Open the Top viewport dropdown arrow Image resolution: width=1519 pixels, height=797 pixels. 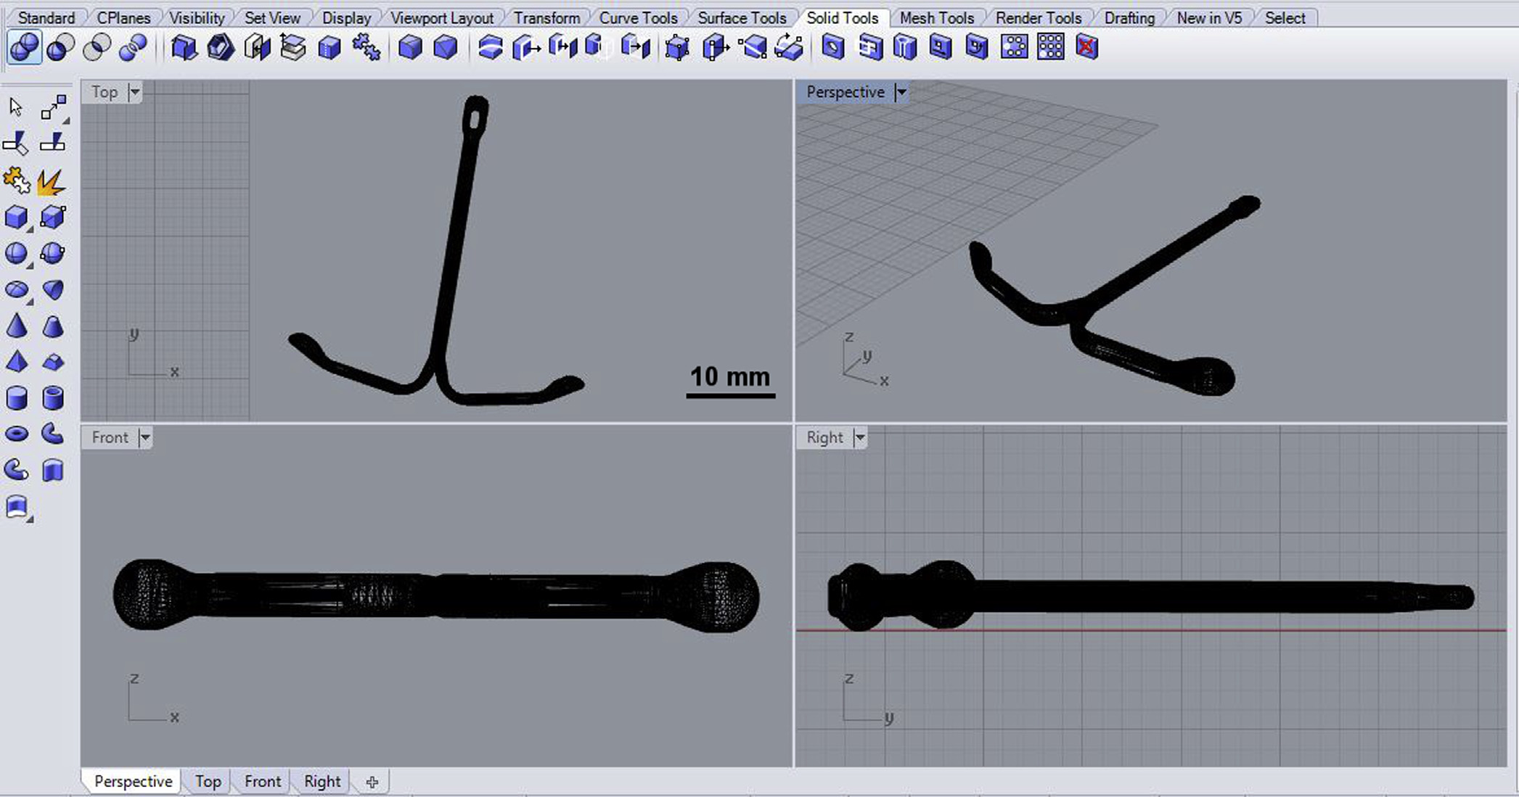pyautogui.click(x=134, y=92)
